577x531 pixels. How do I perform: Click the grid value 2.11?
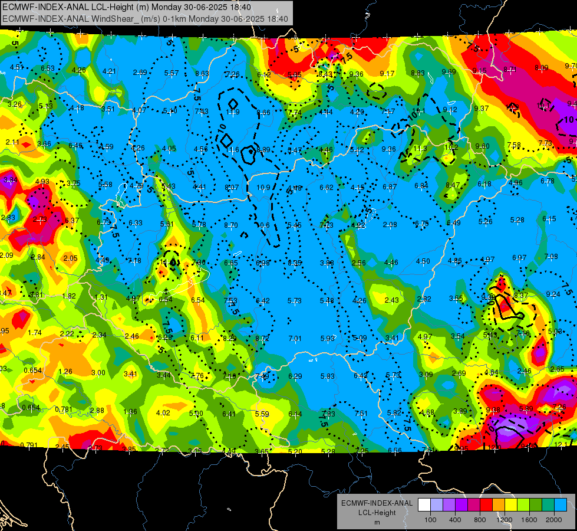pyautogui.click(x=12, y=142)
